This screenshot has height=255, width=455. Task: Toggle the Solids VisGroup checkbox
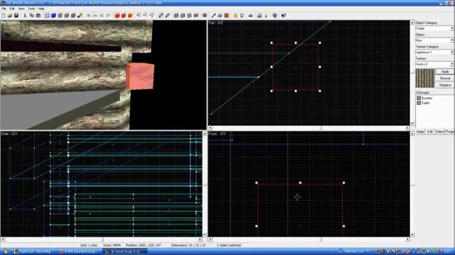[x=419, y=103]
